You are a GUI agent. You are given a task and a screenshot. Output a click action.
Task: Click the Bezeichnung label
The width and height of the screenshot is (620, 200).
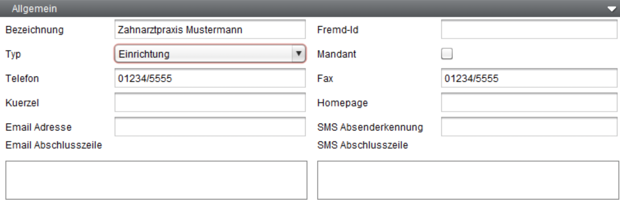[35, 30]
